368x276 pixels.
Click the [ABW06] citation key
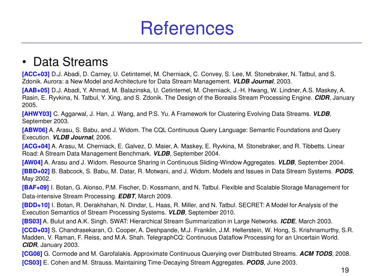(x=35, y=130)
